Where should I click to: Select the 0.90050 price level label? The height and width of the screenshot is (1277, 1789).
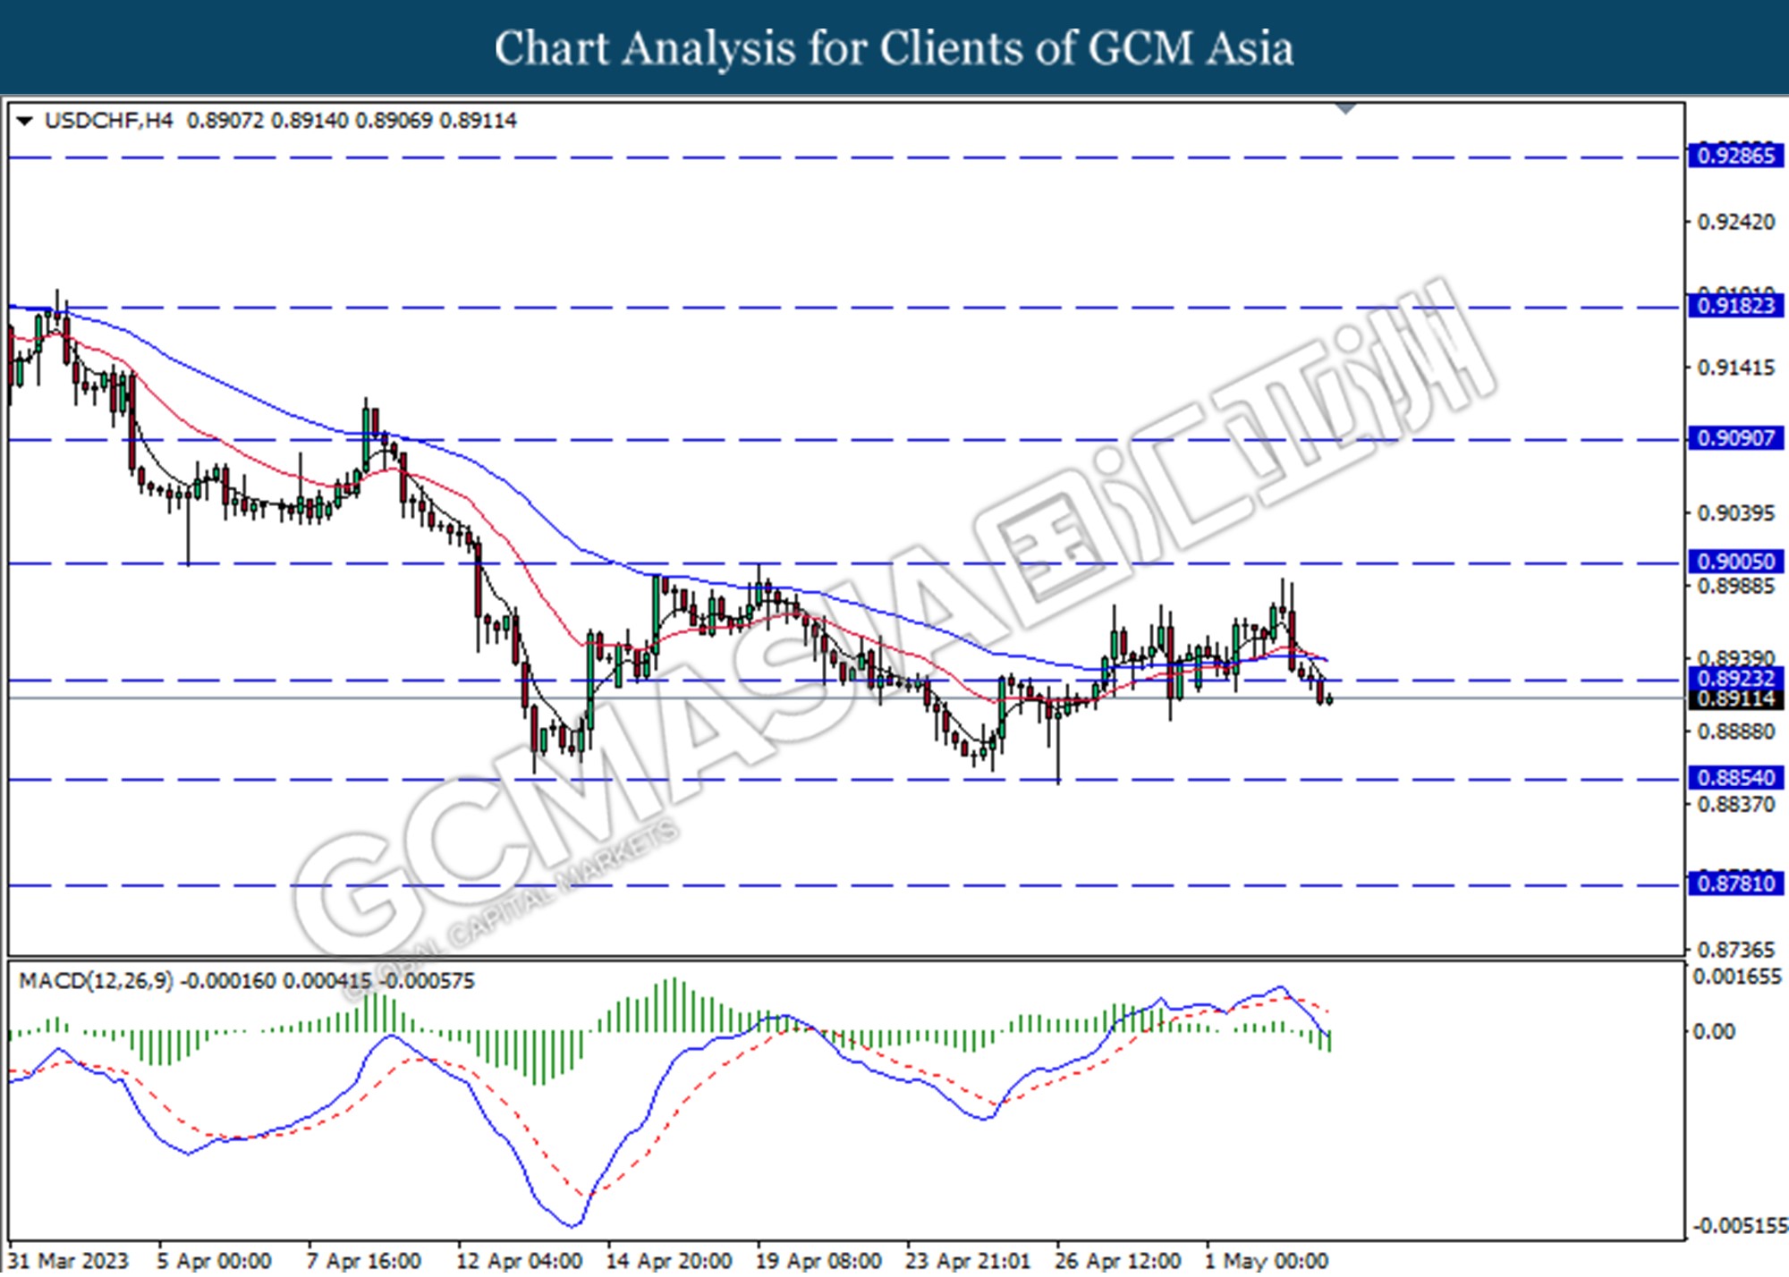coord(1735,562)
